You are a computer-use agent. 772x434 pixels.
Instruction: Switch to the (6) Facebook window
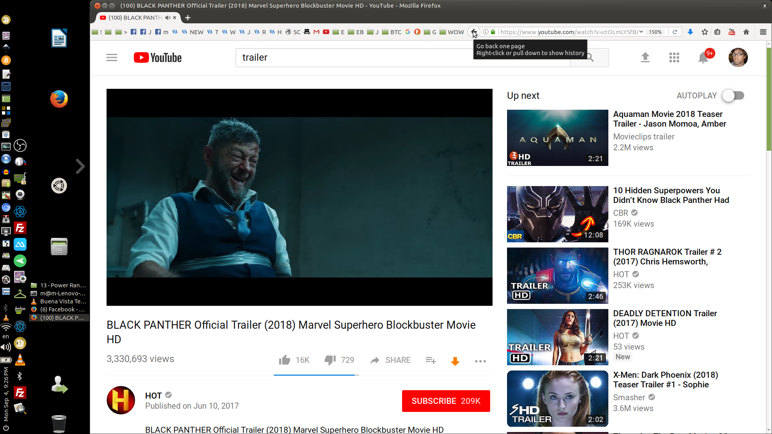click(x=59, y=309)
